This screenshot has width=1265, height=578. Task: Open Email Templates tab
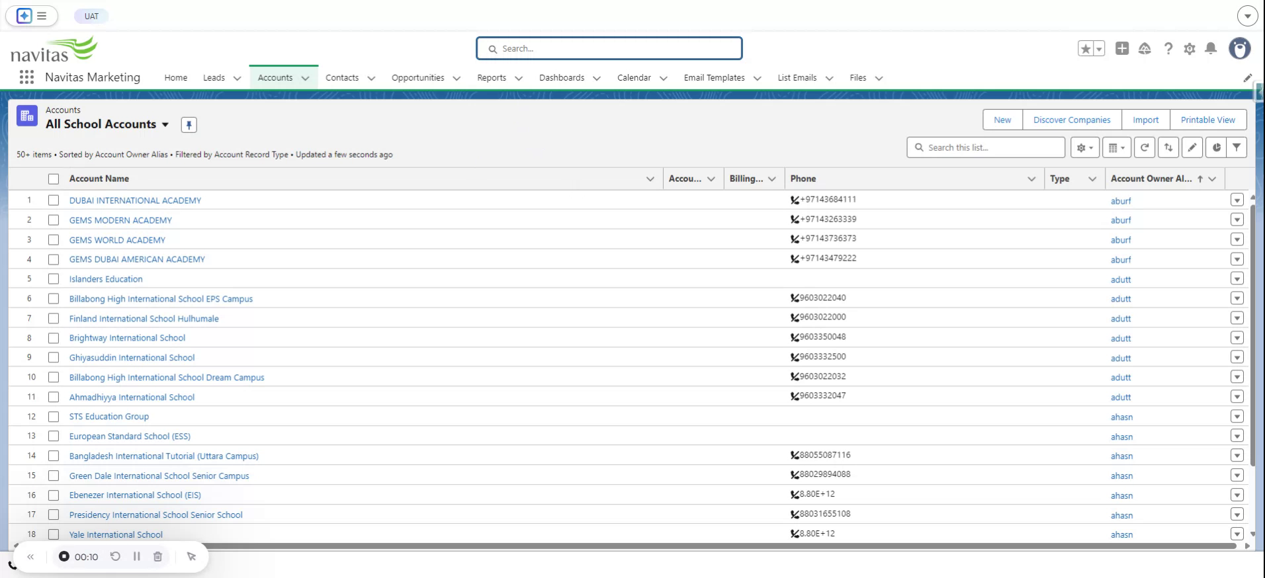point(714,77)
